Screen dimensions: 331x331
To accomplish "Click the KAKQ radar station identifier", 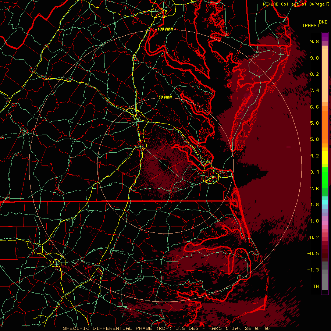I will (216, 328).
